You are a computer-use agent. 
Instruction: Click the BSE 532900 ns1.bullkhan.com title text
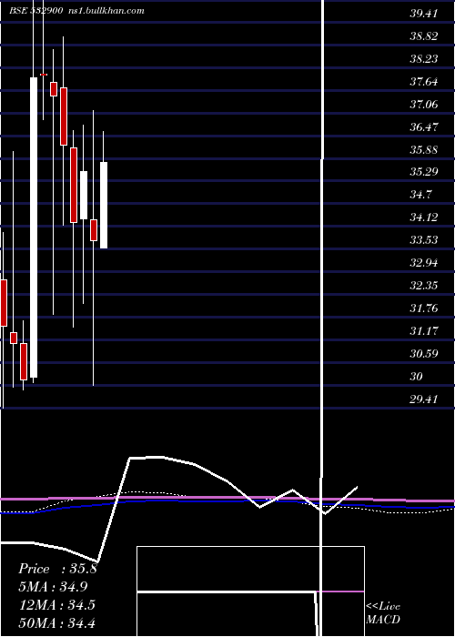[76, 11]
